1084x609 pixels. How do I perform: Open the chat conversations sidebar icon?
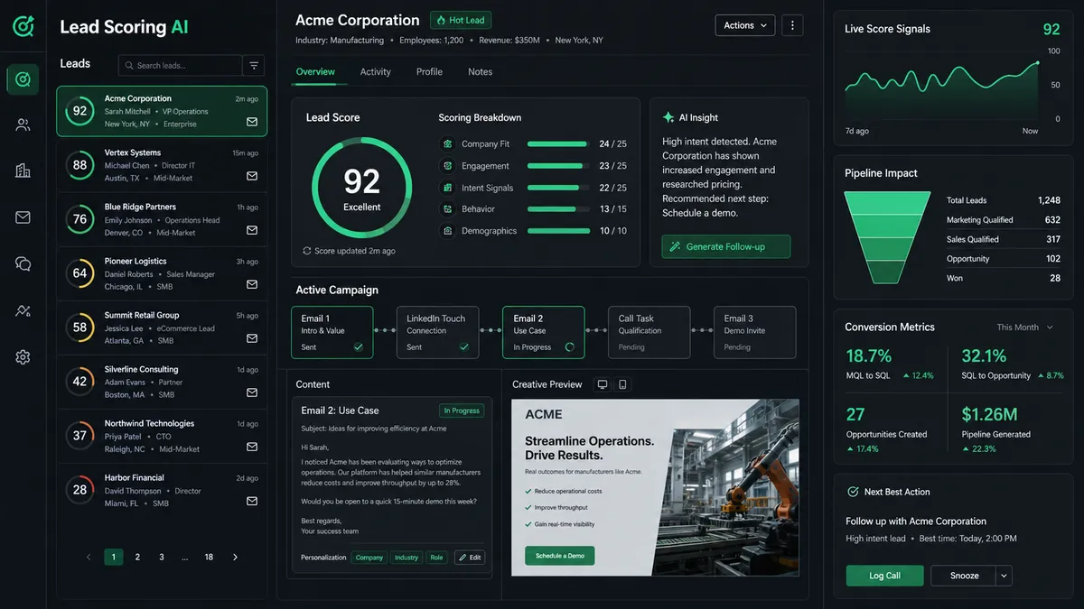23,263
